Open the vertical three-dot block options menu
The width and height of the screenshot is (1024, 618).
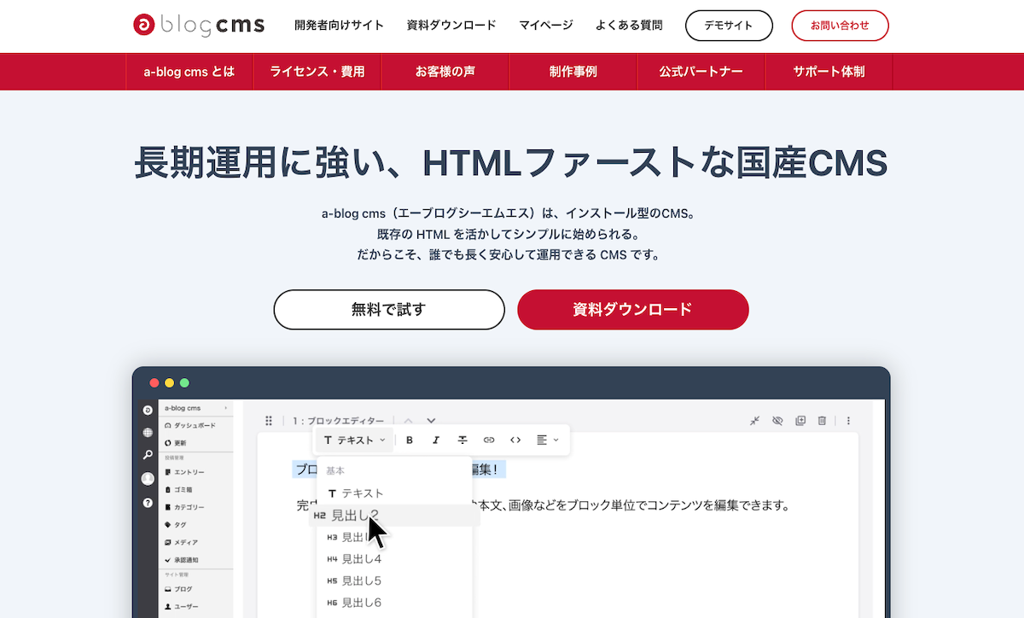(848, 421)
